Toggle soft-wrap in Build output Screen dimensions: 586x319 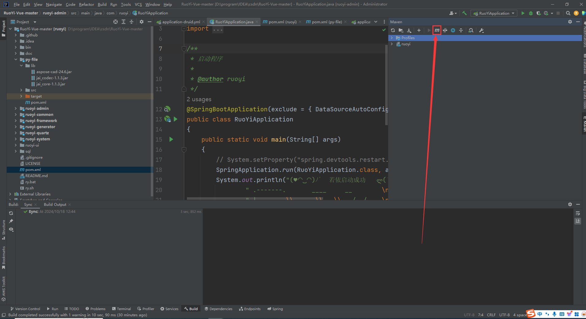coord(578,213)
